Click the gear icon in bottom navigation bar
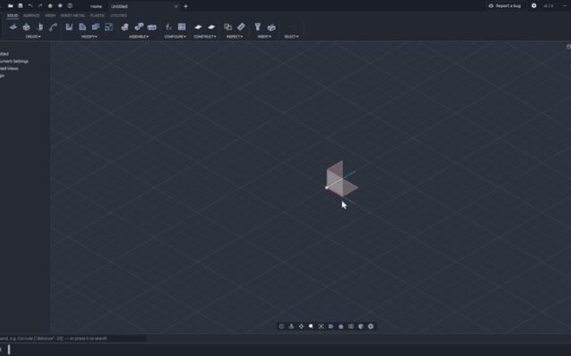This screenshot has width=571, height=356. click(x=371, y=327)
